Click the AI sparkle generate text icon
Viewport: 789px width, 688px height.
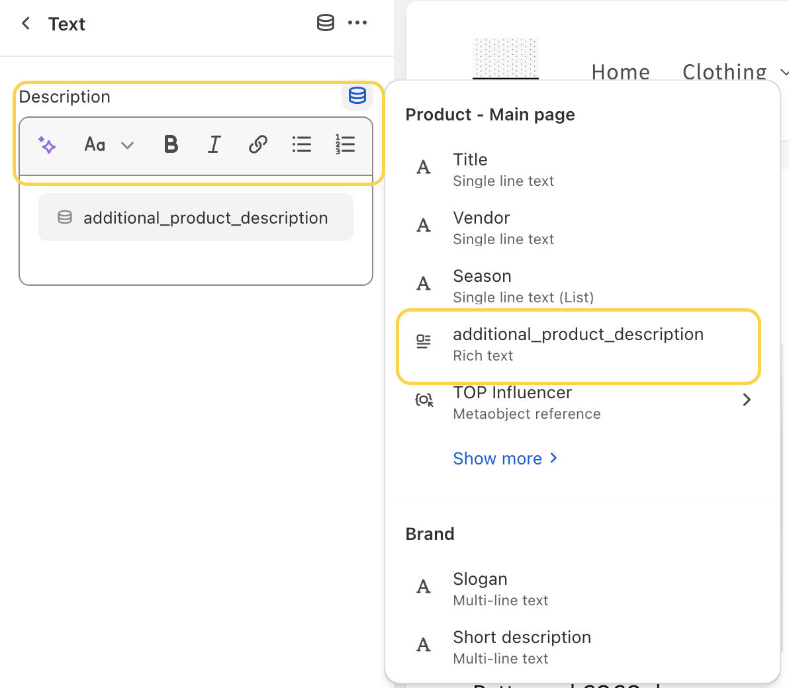47,144
